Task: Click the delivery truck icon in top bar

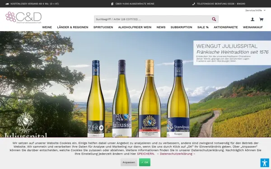Action: point(7,4)
